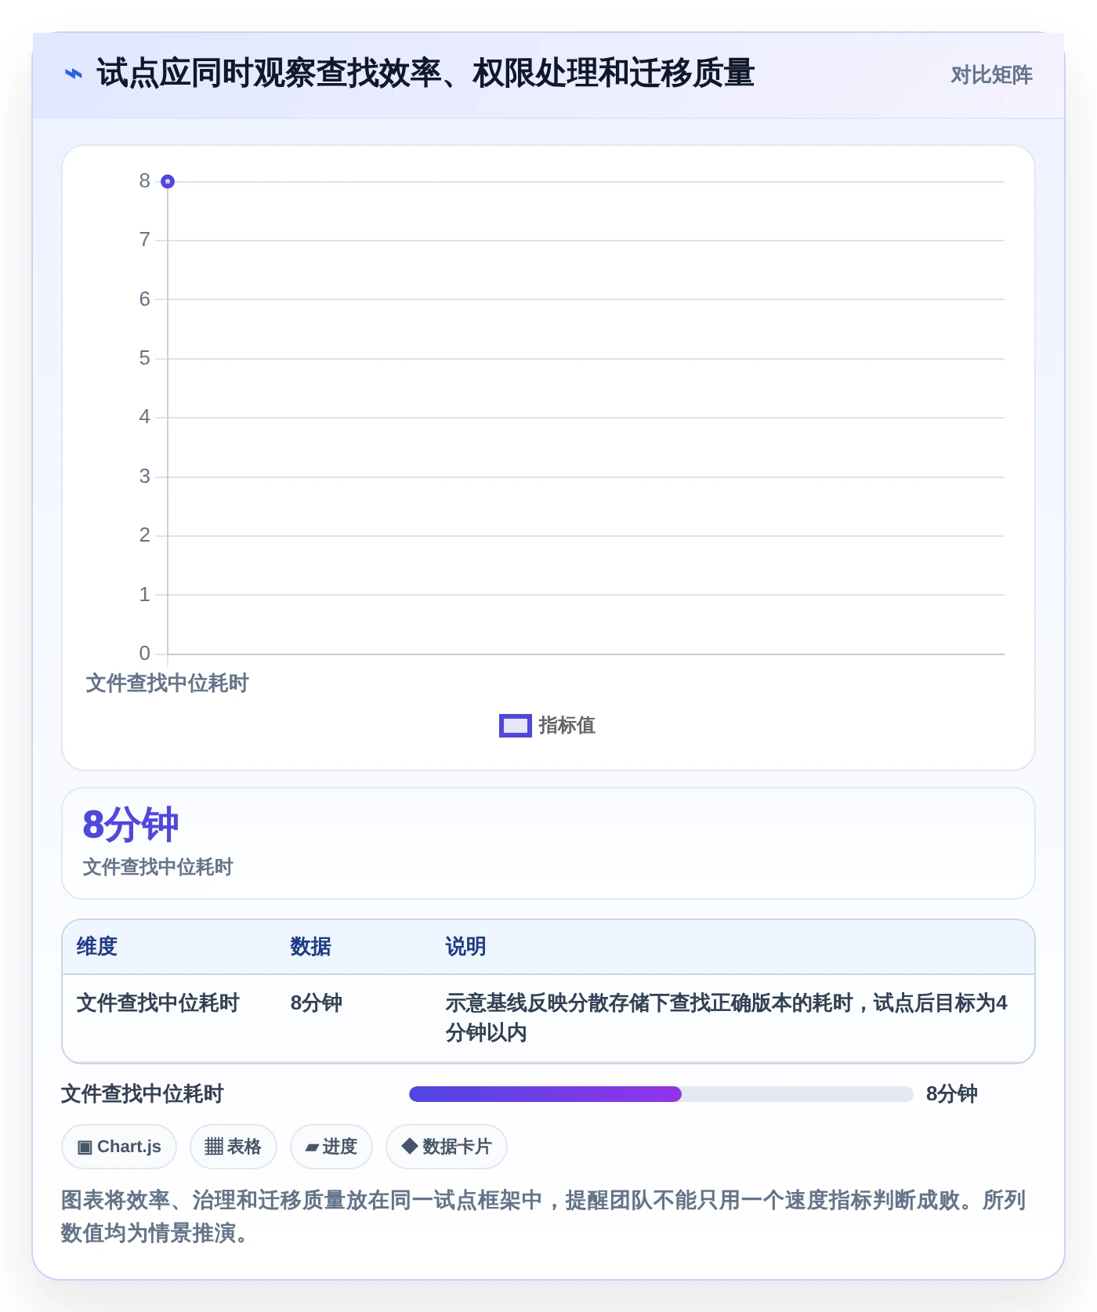Click the square icon in Chart.js chip

click(85, 1147)
